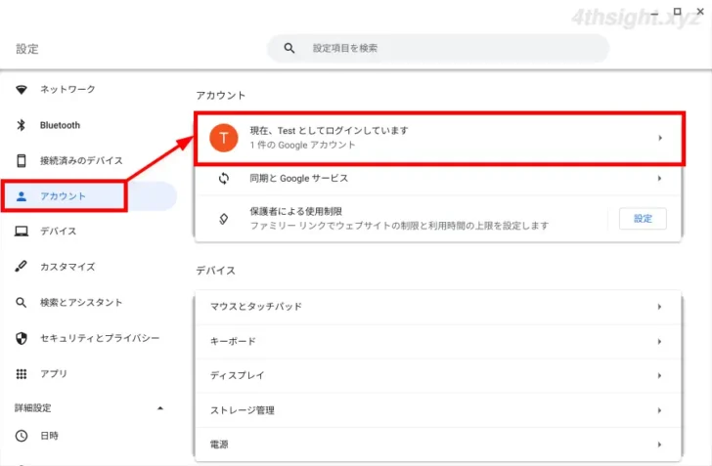Open 同期と Google サービス row
The height and width of the screenshot is (466, 712).
coord(439,179)
